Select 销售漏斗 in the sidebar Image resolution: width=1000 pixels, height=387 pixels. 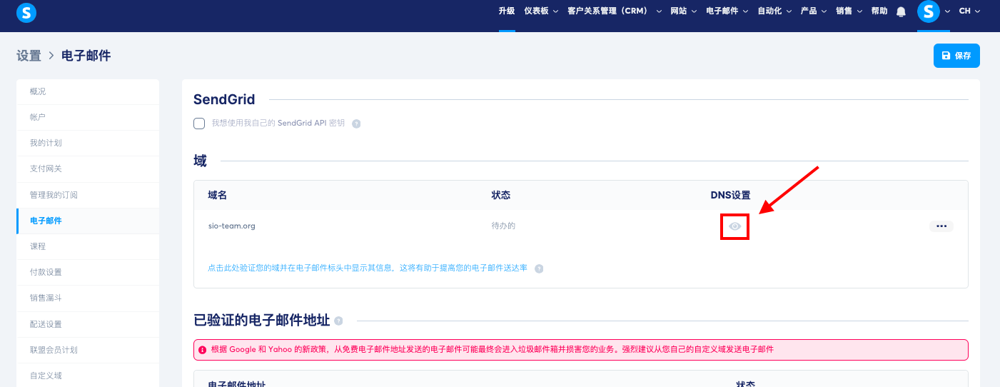coord(88,298)
